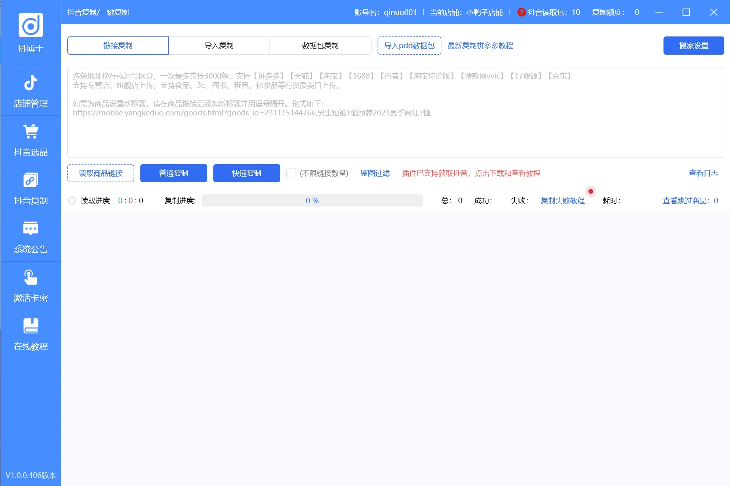Click the 抖博士 app logo icon
The width and height of the screenshot is (730, 486).
point(31,25)
